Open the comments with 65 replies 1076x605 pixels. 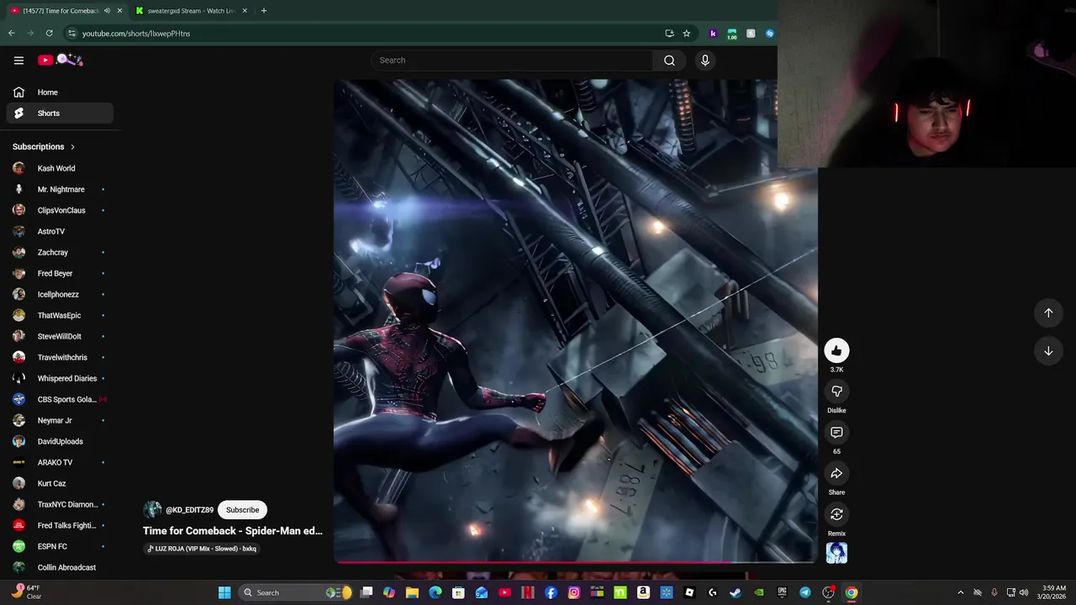[x=836, y=433]
